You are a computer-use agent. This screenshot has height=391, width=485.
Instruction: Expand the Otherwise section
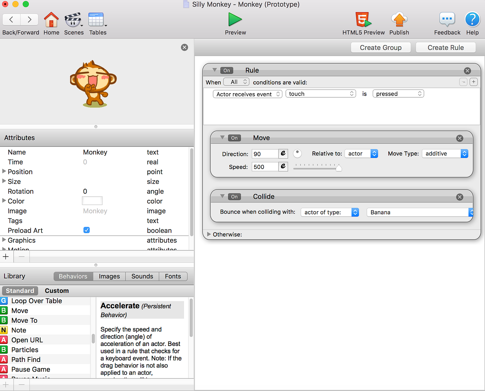209,234
